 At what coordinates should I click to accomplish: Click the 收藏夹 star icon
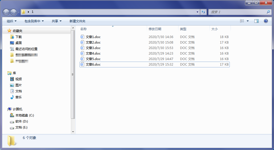click(x=9, y=31)
